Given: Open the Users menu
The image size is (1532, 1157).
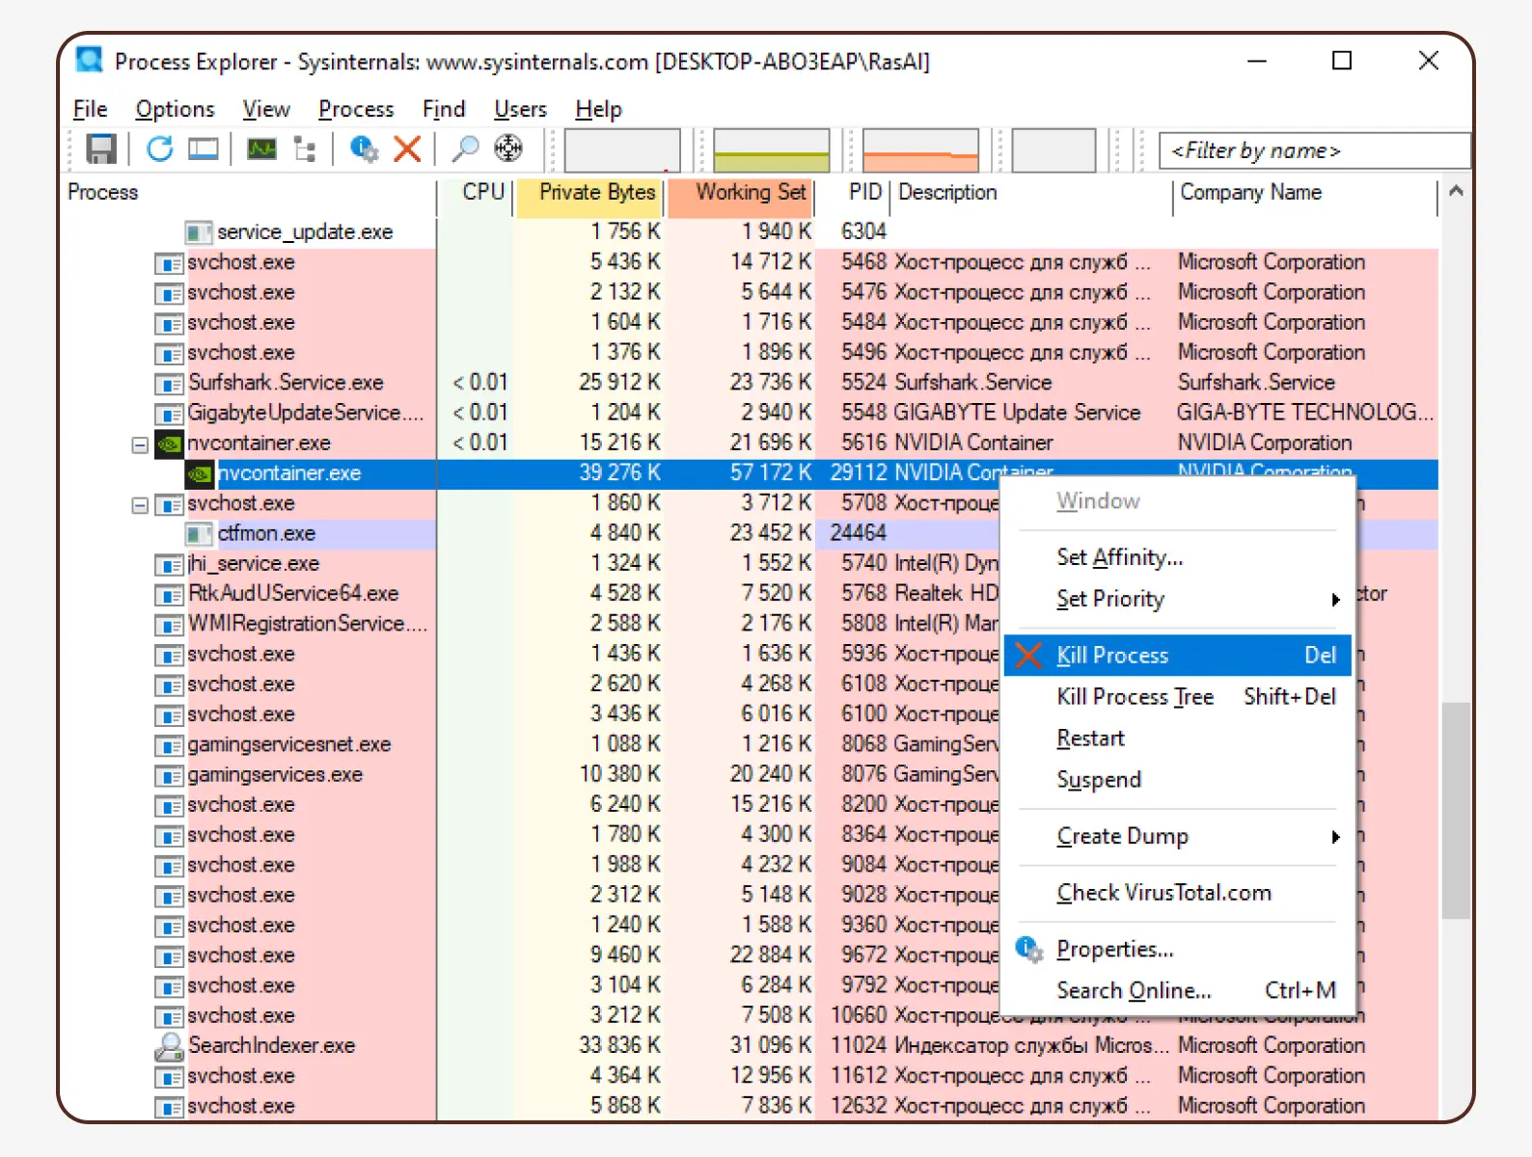Looking at the screenshot, I should pyautogui.click(x=521, y=109).
